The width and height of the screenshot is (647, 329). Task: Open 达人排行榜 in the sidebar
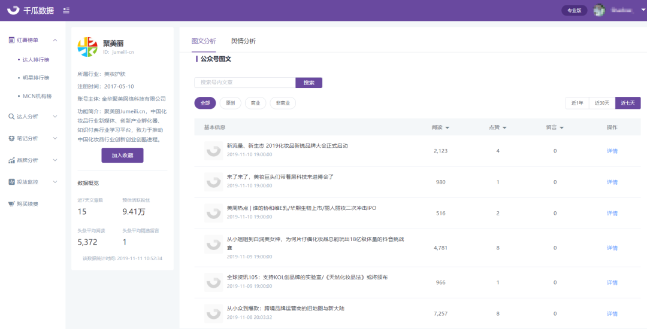36,60
